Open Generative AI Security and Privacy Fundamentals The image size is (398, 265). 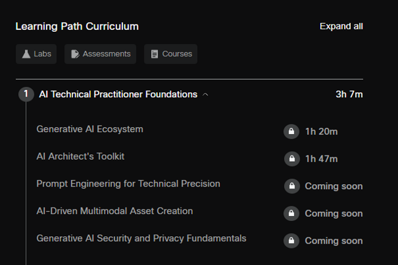point(141,238)
